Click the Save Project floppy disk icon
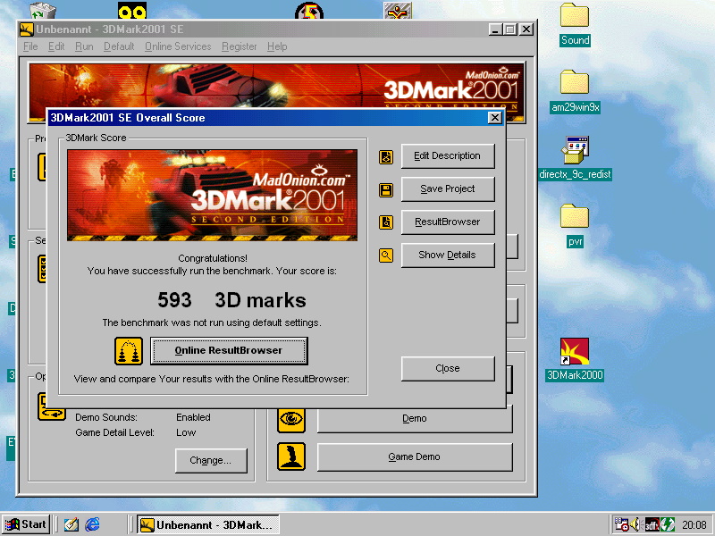The width and height of the screenshot is (715, 536). click(386, 190)
